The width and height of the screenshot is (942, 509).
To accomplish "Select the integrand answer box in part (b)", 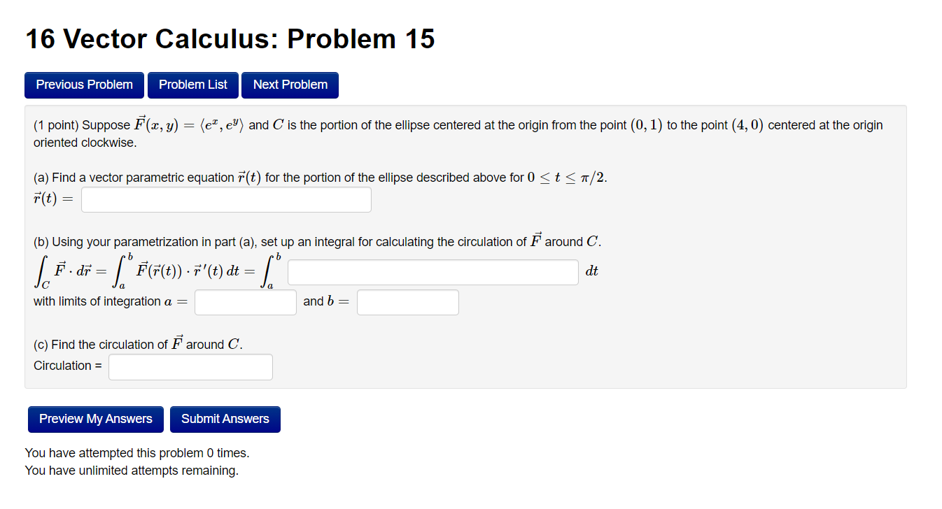I will tap(433, 272).
